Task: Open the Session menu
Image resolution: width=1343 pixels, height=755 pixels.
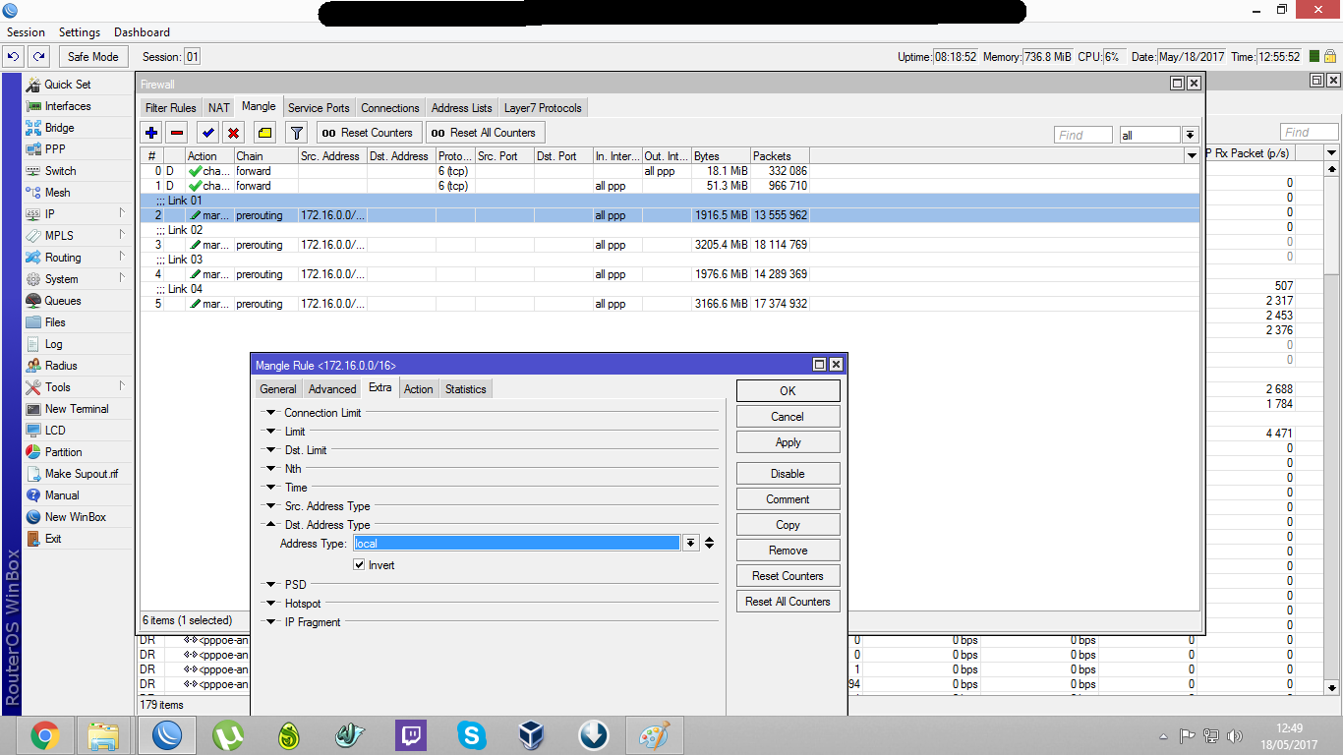Action: tap(27, 32)
